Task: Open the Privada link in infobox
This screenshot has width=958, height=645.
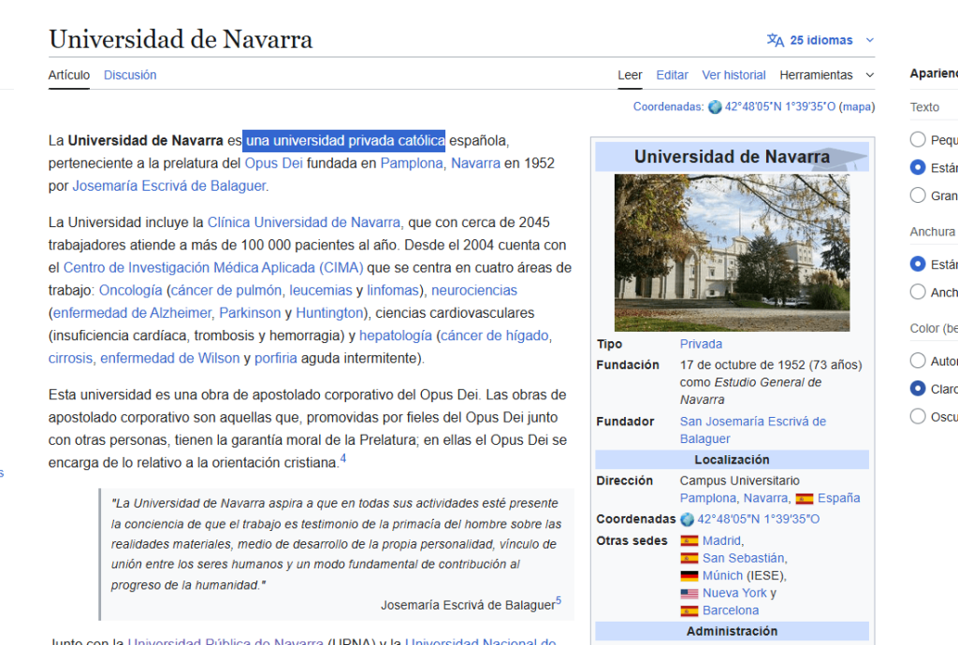Action: click(701, 344)
